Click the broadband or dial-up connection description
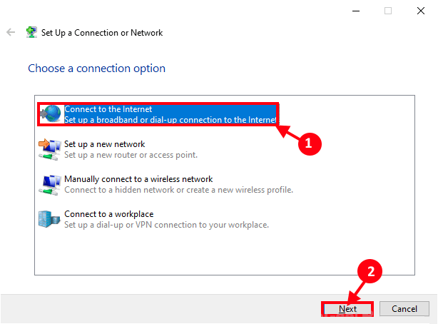The width and height of the screenshot is (438, 324). point(170,120)
